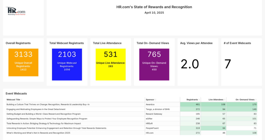The image size is (265, 140).
Task: Click the "Total On-Demand Views" heading
Action: [x=153, y=43]
